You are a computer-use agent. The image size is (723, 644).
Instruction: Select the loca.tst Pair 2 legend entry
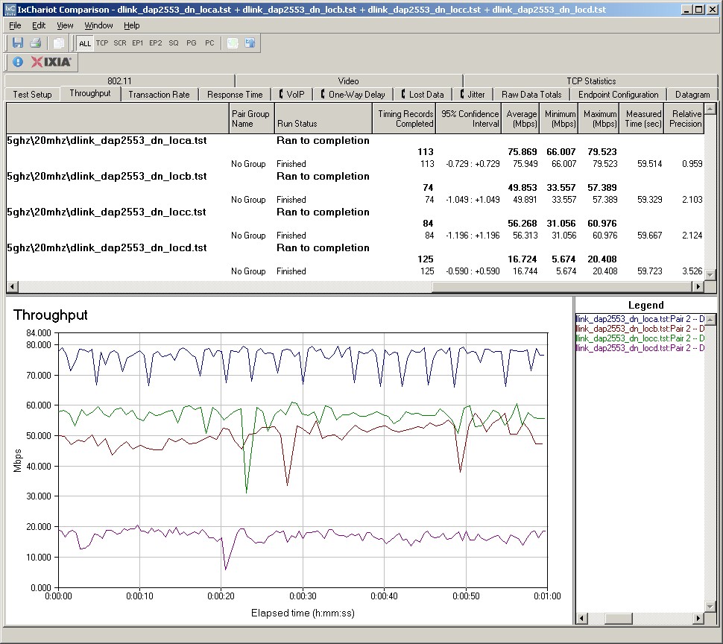coord(640,319)
